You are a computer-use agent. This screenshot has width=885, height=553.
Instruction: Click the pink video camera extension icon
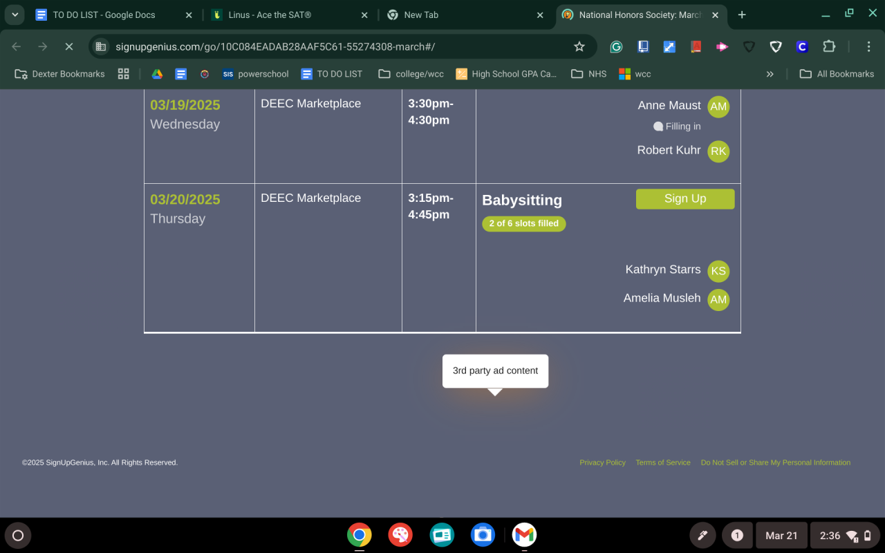[723, 47]
